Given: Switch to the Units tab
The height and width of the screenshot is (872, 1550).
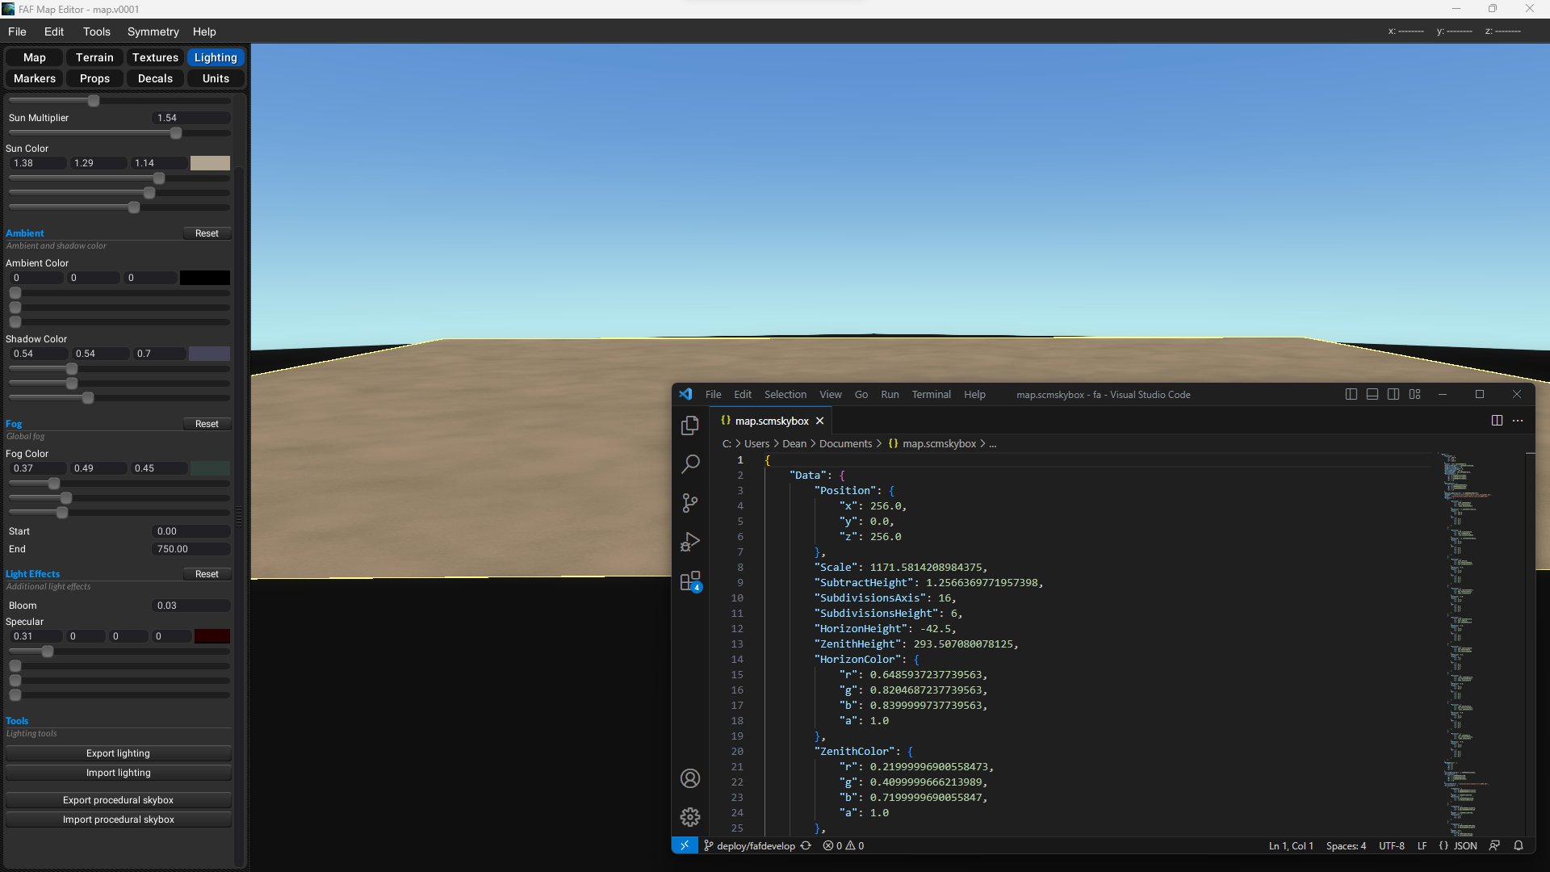Looking at the screenshot, I should (x=216, y=78).
